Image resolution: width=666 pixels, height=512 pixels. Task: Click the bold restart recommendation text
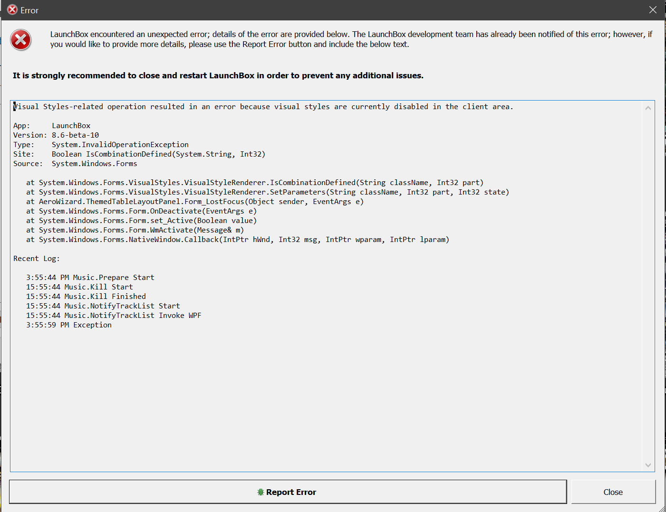click(218, 75)
